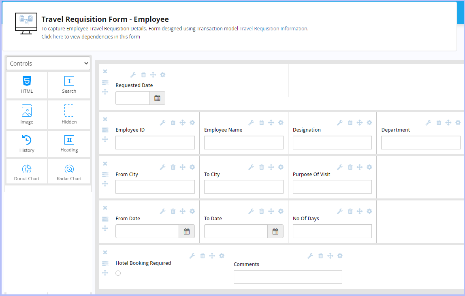Remove the From Date row

(105, 208)
